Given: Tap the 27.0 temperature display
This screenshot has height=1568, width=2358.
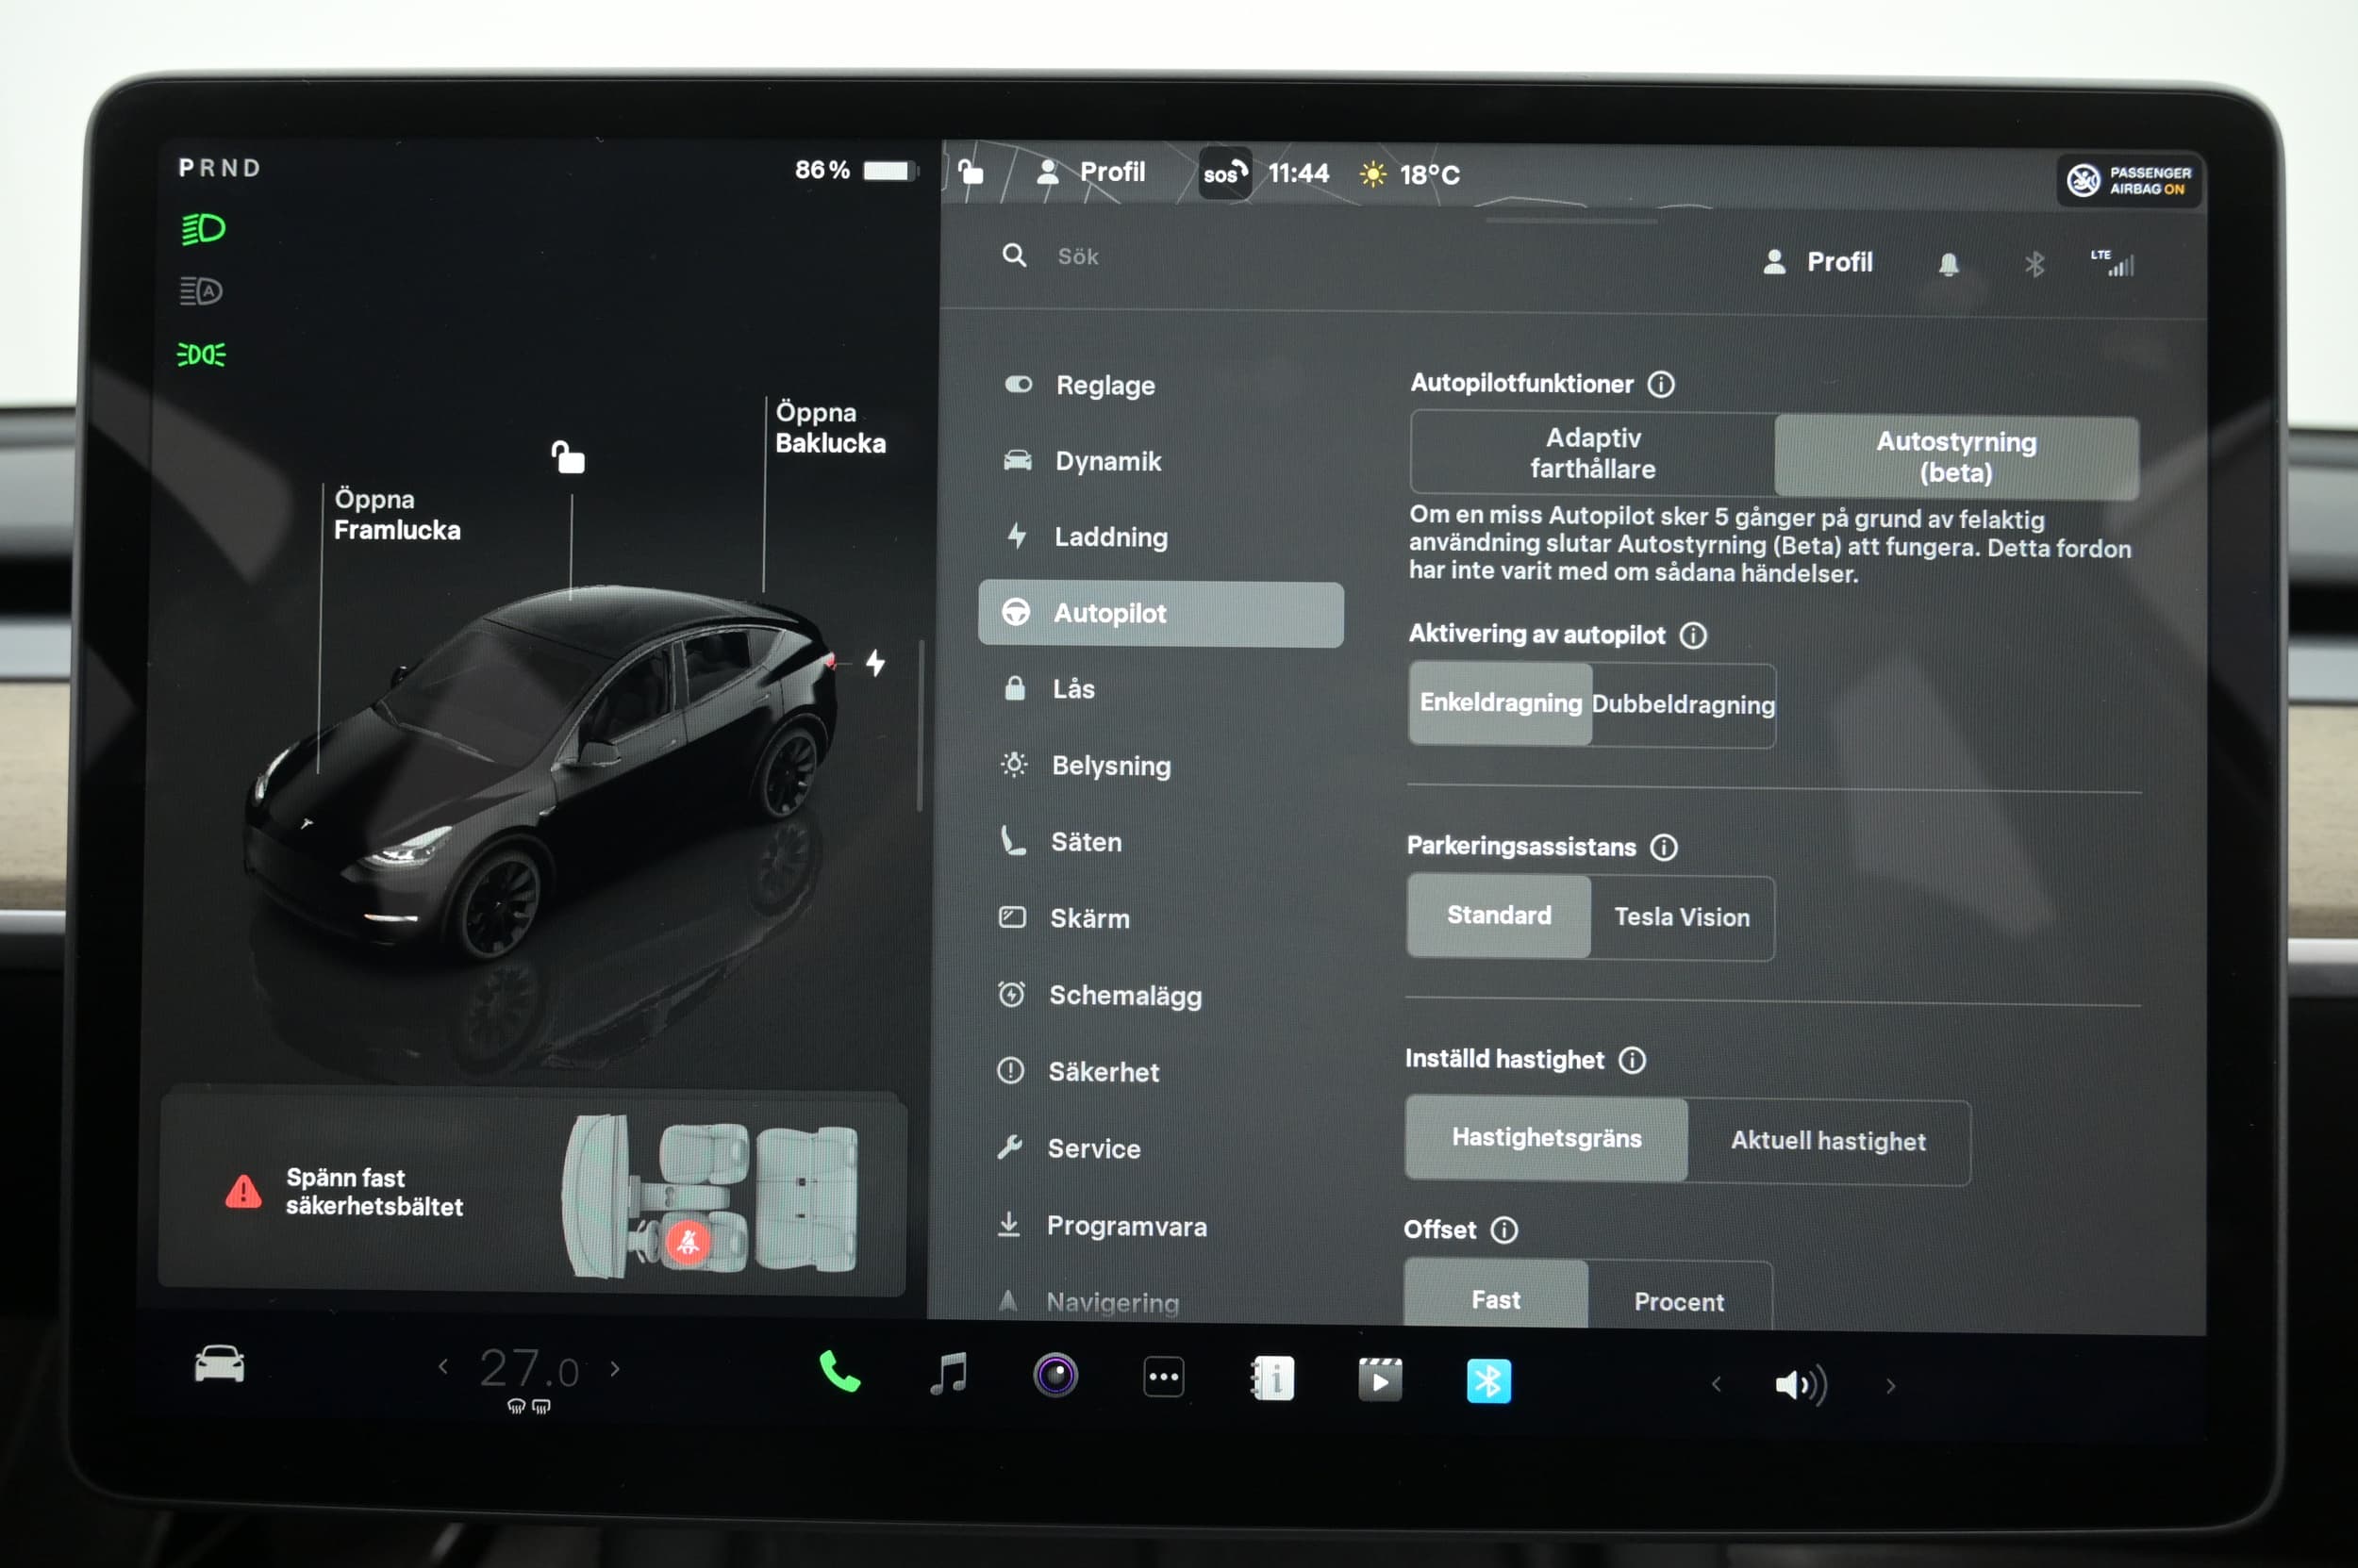Looking at the screenshot, I should [528, 1368].
